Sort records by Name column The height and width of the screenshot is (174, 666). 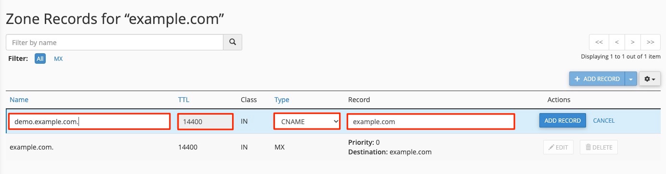click(19, 100)
